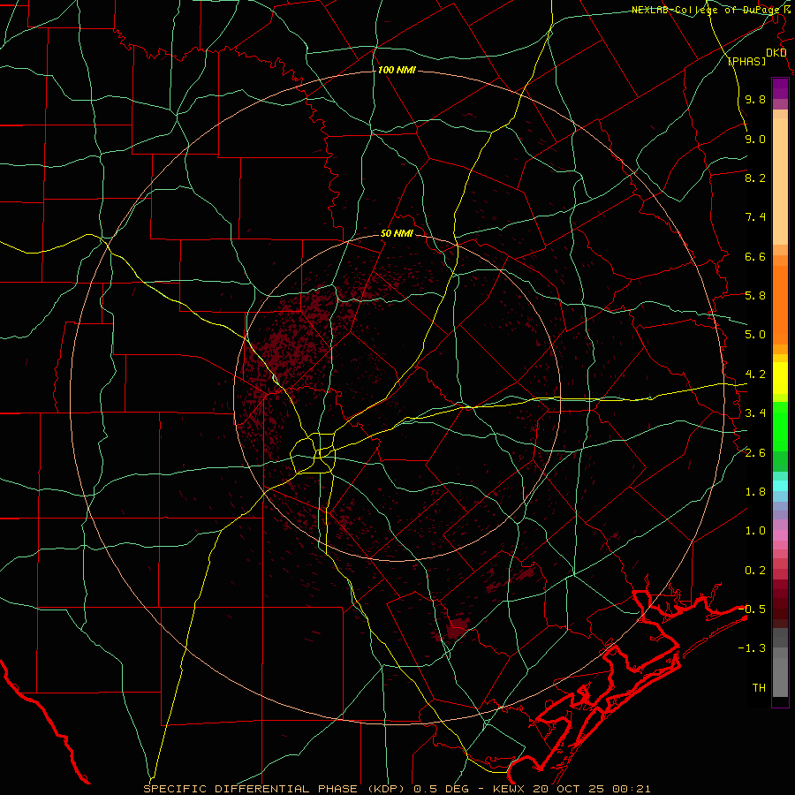Click the [PHAS] units label
795x795 pixels.
(746, 62)
